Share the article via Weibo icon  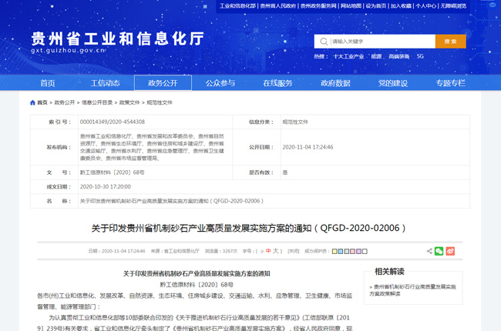451,251
